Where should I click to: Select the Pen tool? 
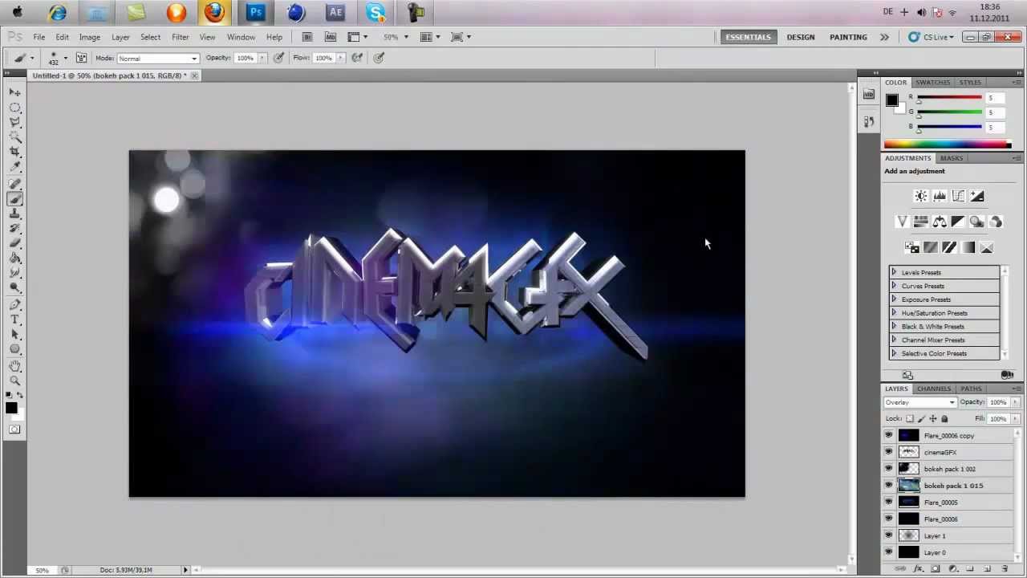pyautogui.click(x=15, y=305)
